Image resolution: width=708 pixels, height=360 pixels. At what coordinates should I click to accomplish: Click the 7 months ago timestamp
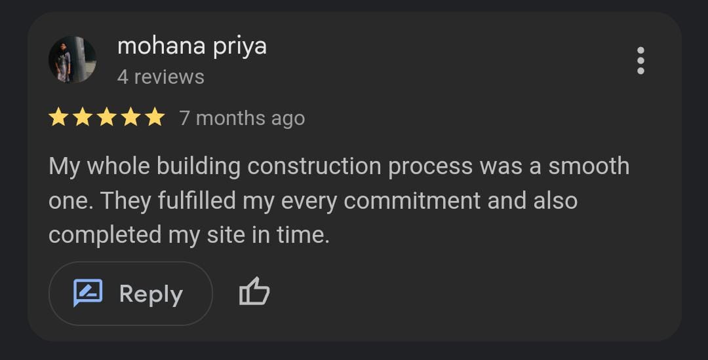(242, 118)
